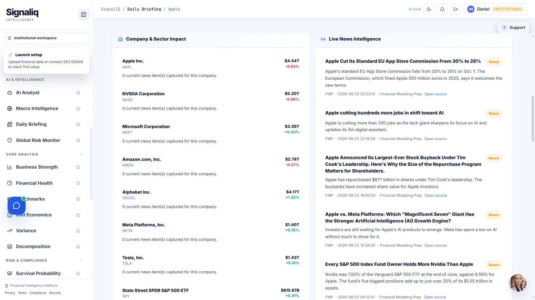
Task: Open the Terms footer link
Action: (x=22, y=293)
